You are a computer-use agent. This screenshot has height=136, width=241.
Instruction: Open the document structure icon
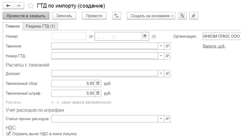[183, 16]
